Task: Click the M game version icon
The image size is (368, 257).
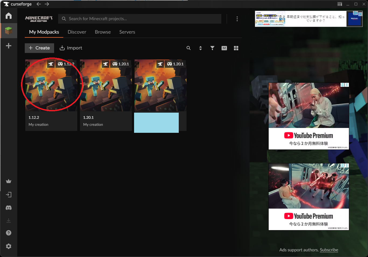Action: [224, 48]
